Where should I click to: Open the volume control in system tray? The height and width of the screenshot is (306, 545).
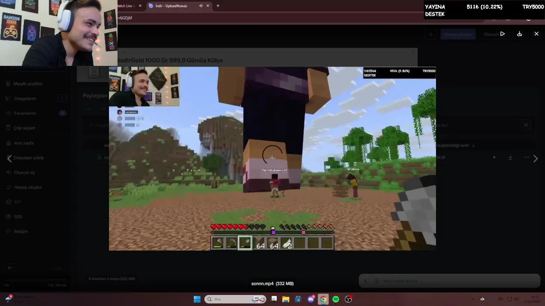(x=516, y=299)
